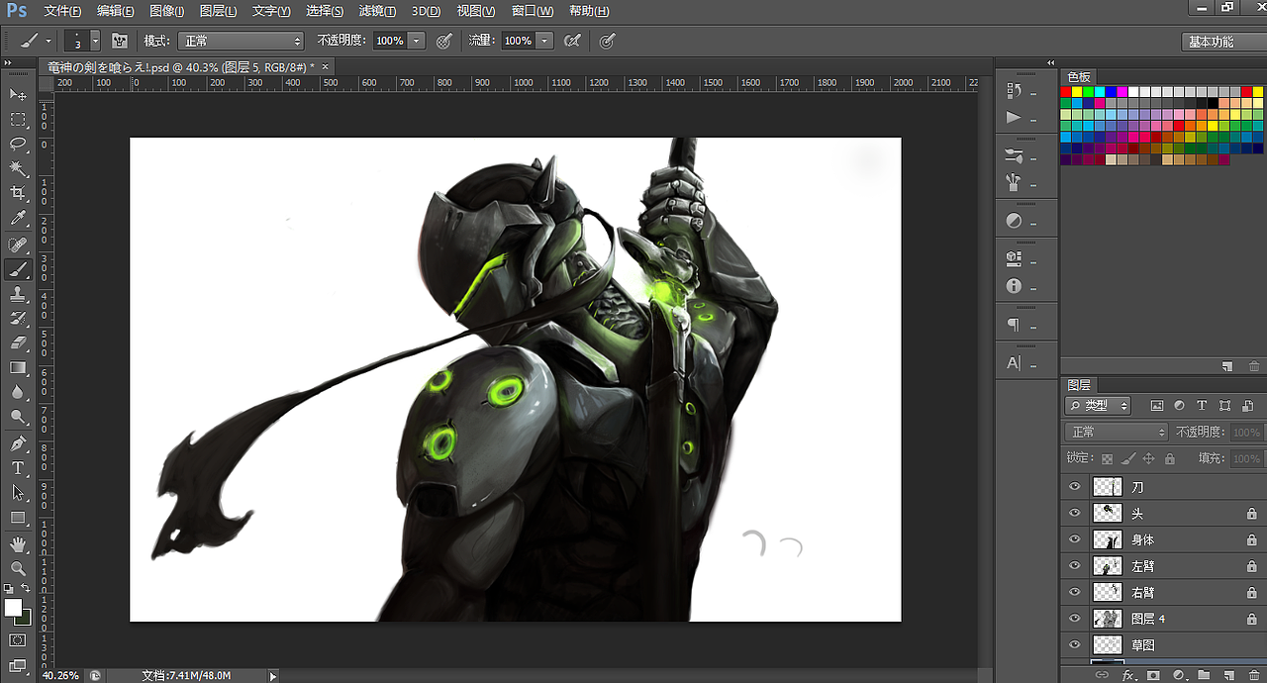Toggle the brush panel button in options bar
This screenshot has width=1267, height=683.
[x=120, y=41]
